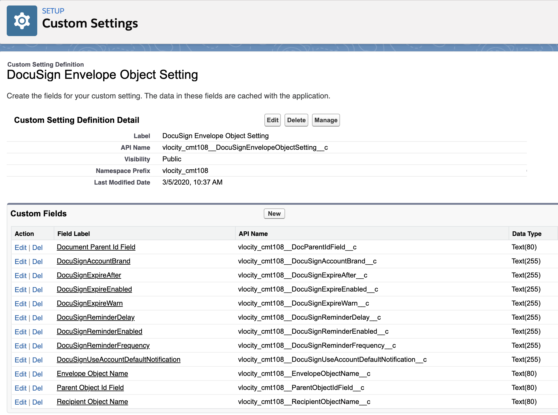This screenshot has width=558, height=415.
Task: Edit the Envelope Object Name field
Action: (x=20, y=374)
